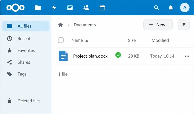The height and width of the screenshot is (114, 194).
Task: Open the Calendar app icon
Action: tap(102, 8)
